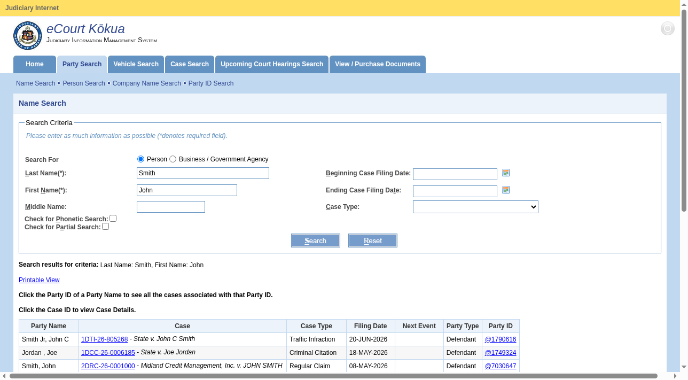
Task: Click the Beginning Case Filing Date field
Action: click(x=455, y=174)
